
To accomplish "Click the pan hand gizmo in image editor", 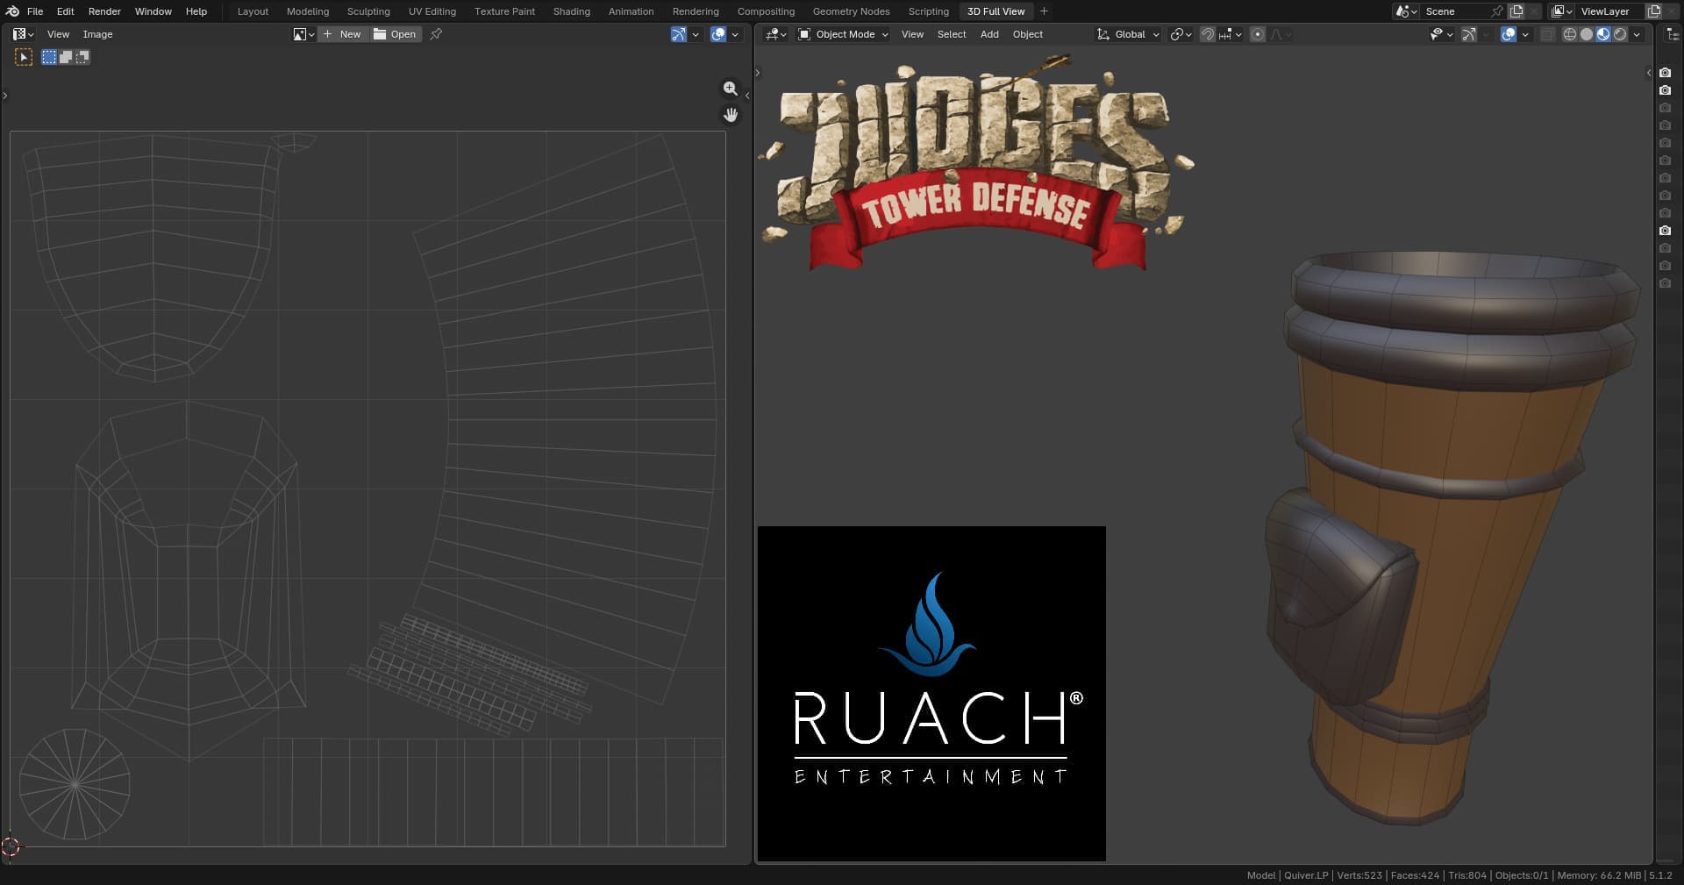I will (x=730, y=115).
